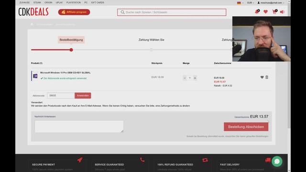
Task: Click the Service Guaranteed phone icon
Action: (142, 160)
